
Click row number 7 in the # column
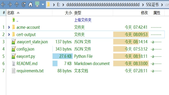click(x=3, y=71)
